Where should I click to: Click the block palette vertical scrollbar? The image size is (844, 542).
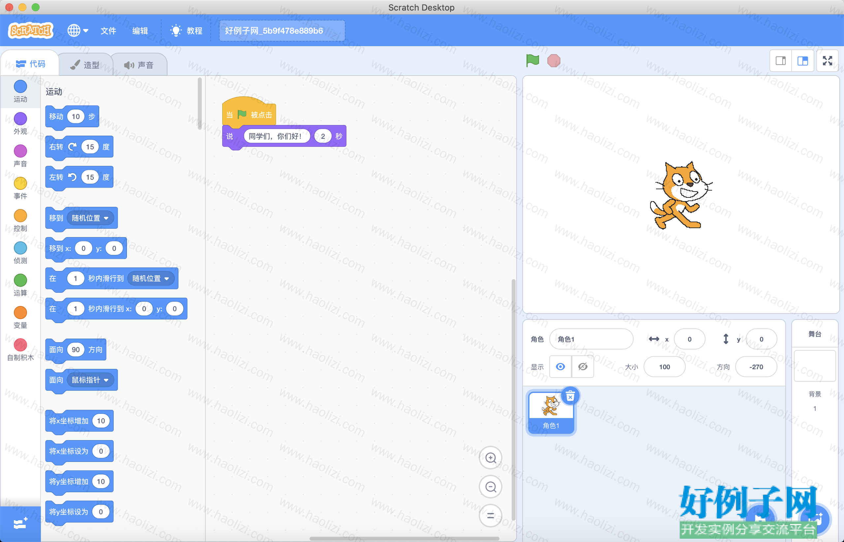coord(199,104)
